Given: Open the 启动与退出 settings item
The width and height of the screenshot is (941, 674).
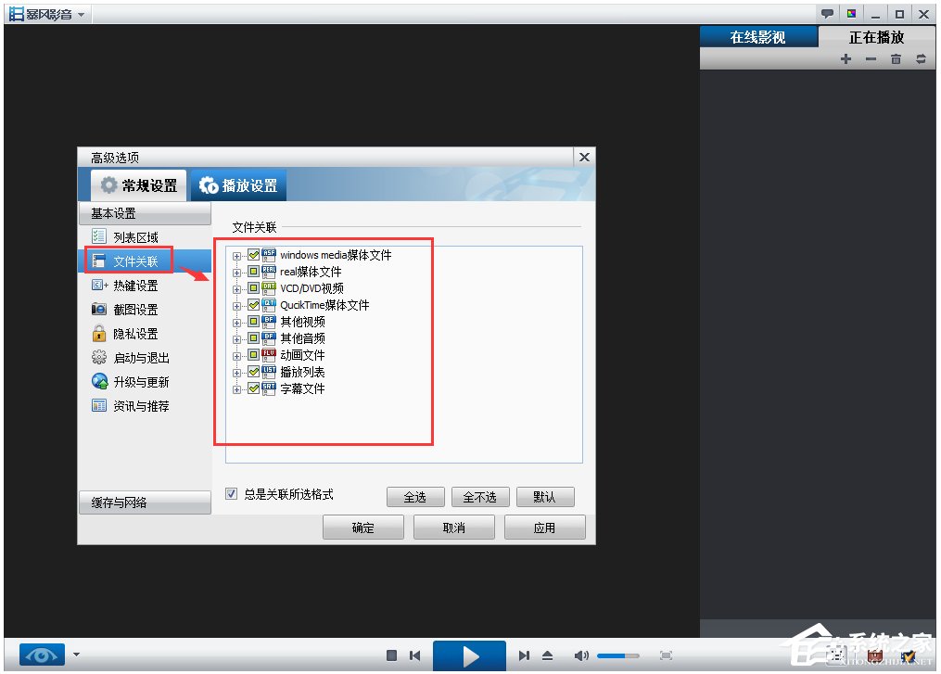Looking at the screenshot, I should pos(145,358).
